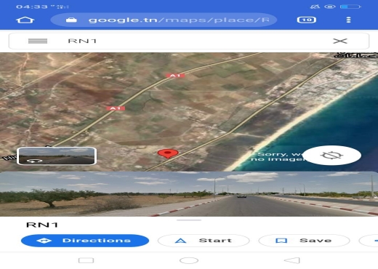Tap the padlock site security icon

(x=71, y=20)
